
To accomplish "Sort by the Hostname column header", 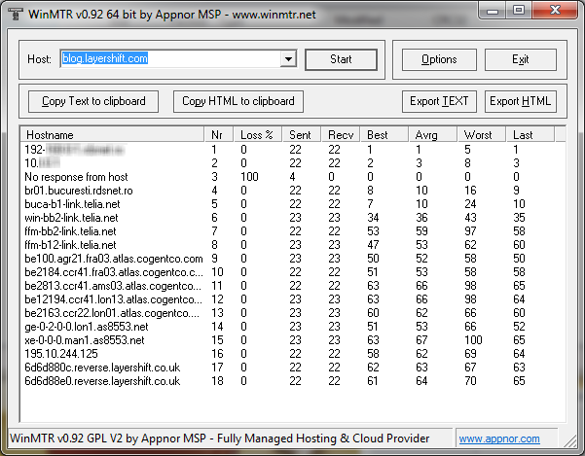I will [112, 134].
